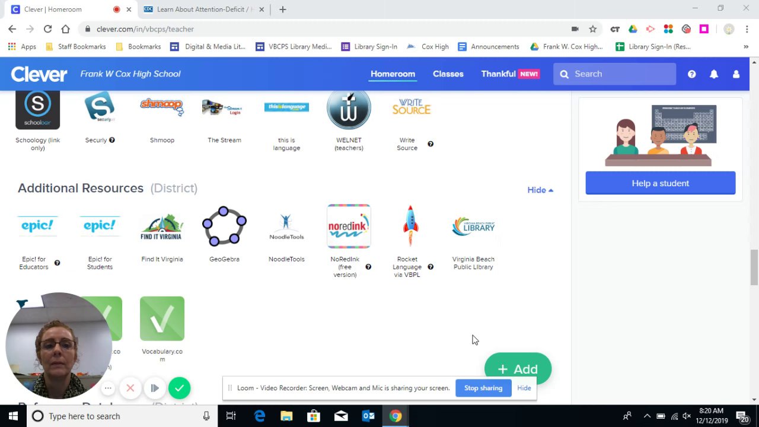The height and width of the screenshot is (427, 759).
Task: Open Digital & Media Lit bookmark
Action: coord(208,47)
